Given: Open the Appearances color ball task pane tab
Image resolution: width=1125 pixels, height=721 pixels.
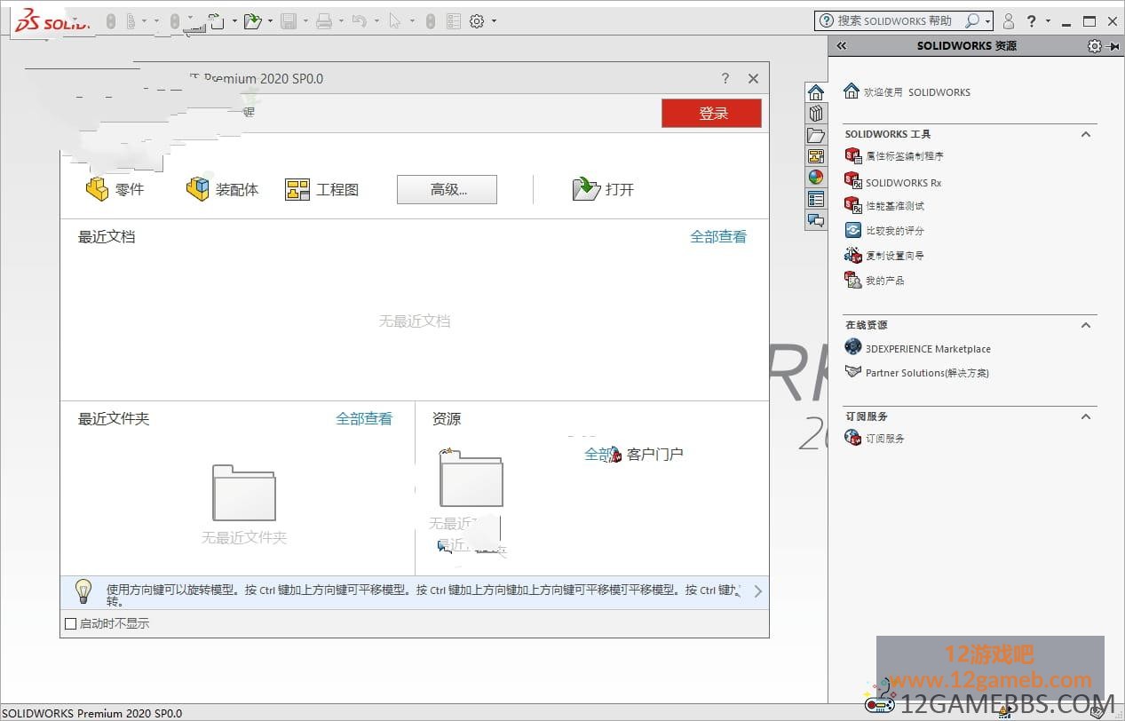Looking at the screenshot, I should click(x=816, y=178).
